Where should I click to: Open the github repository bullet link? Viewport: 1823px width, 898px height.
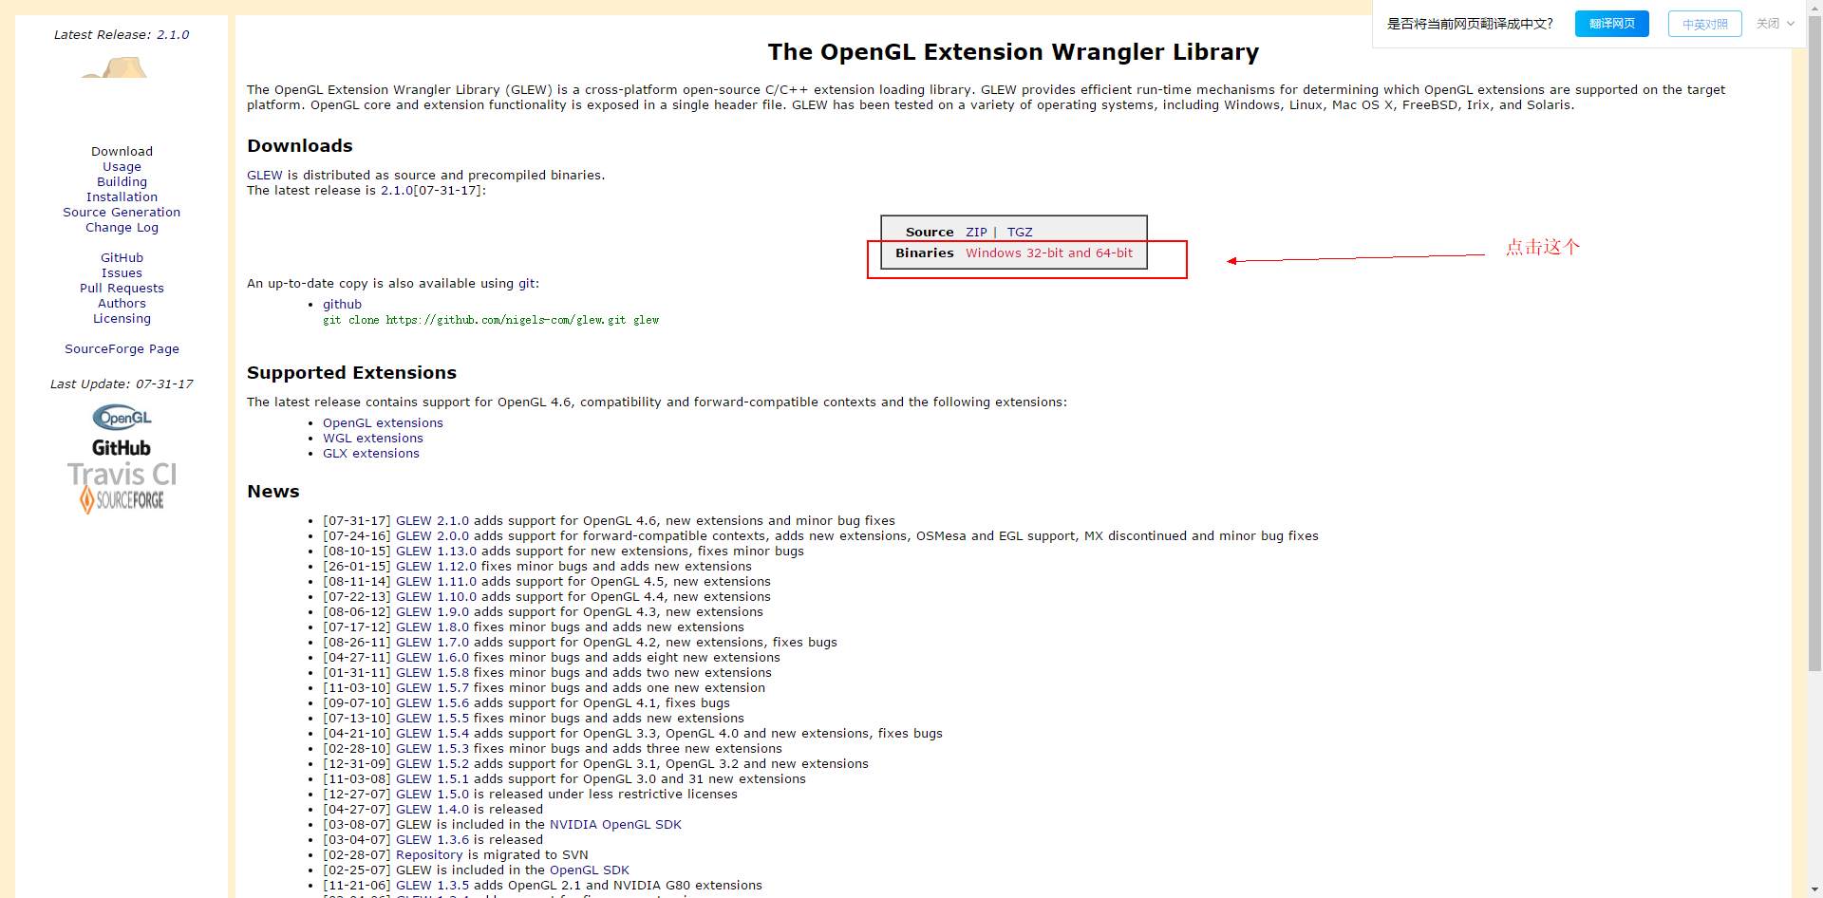[342, 305]
